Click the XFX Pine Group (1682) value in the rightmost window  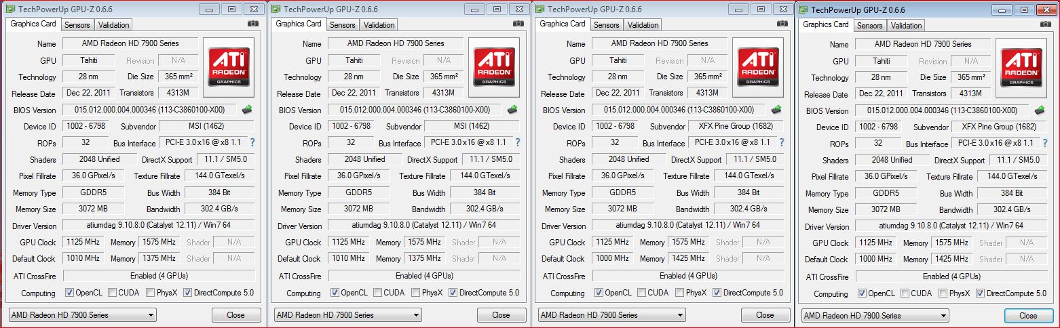[999, 127]
